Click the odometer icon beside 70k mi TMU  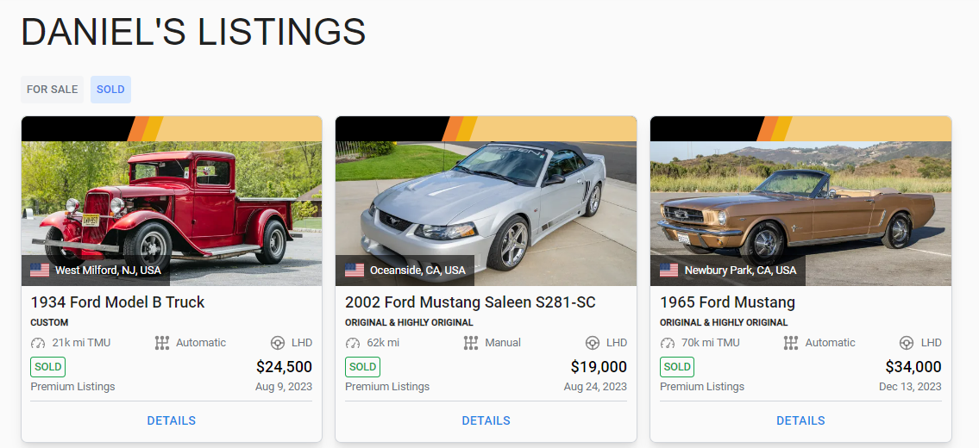tap(668, 343)
